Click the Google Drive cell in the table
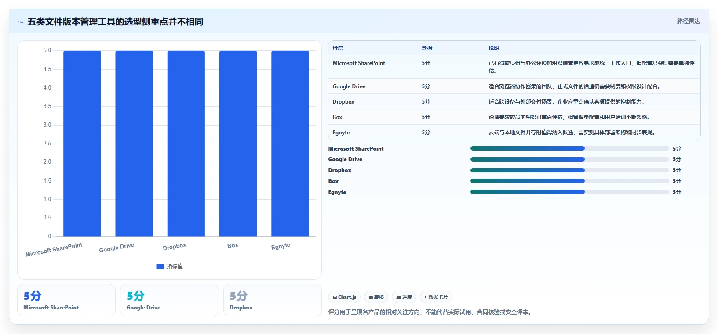Viewport: 718px width, 334px height. pos(349,86)
